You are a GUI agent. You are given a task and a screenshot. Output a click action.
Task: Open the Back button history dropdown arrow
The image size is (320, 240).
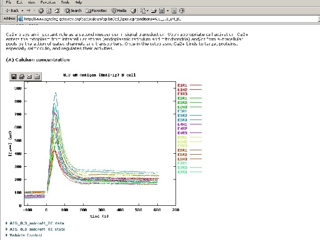(22, 10)
